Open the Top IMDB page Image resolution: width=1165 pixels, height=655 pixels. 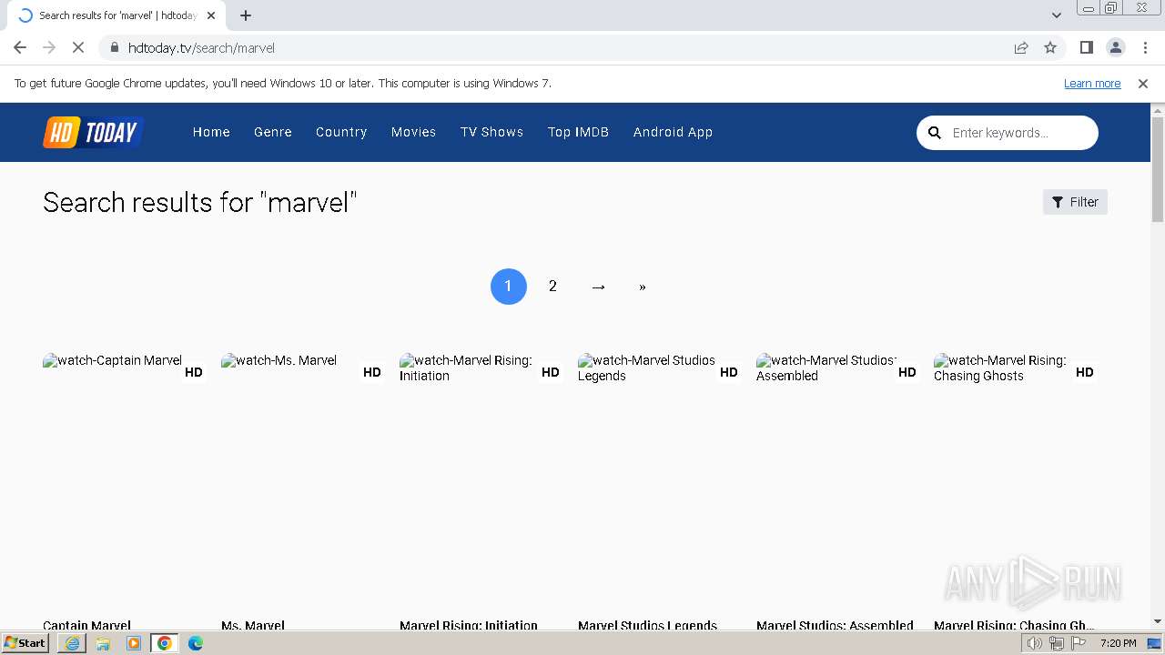(x=578, y=132)
